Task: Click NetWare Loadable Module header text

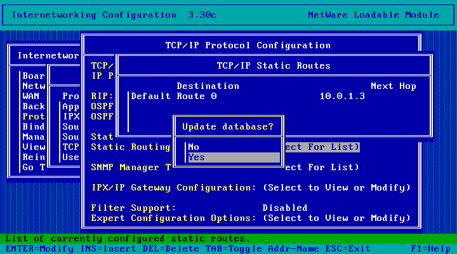Action: coord(373,15)
